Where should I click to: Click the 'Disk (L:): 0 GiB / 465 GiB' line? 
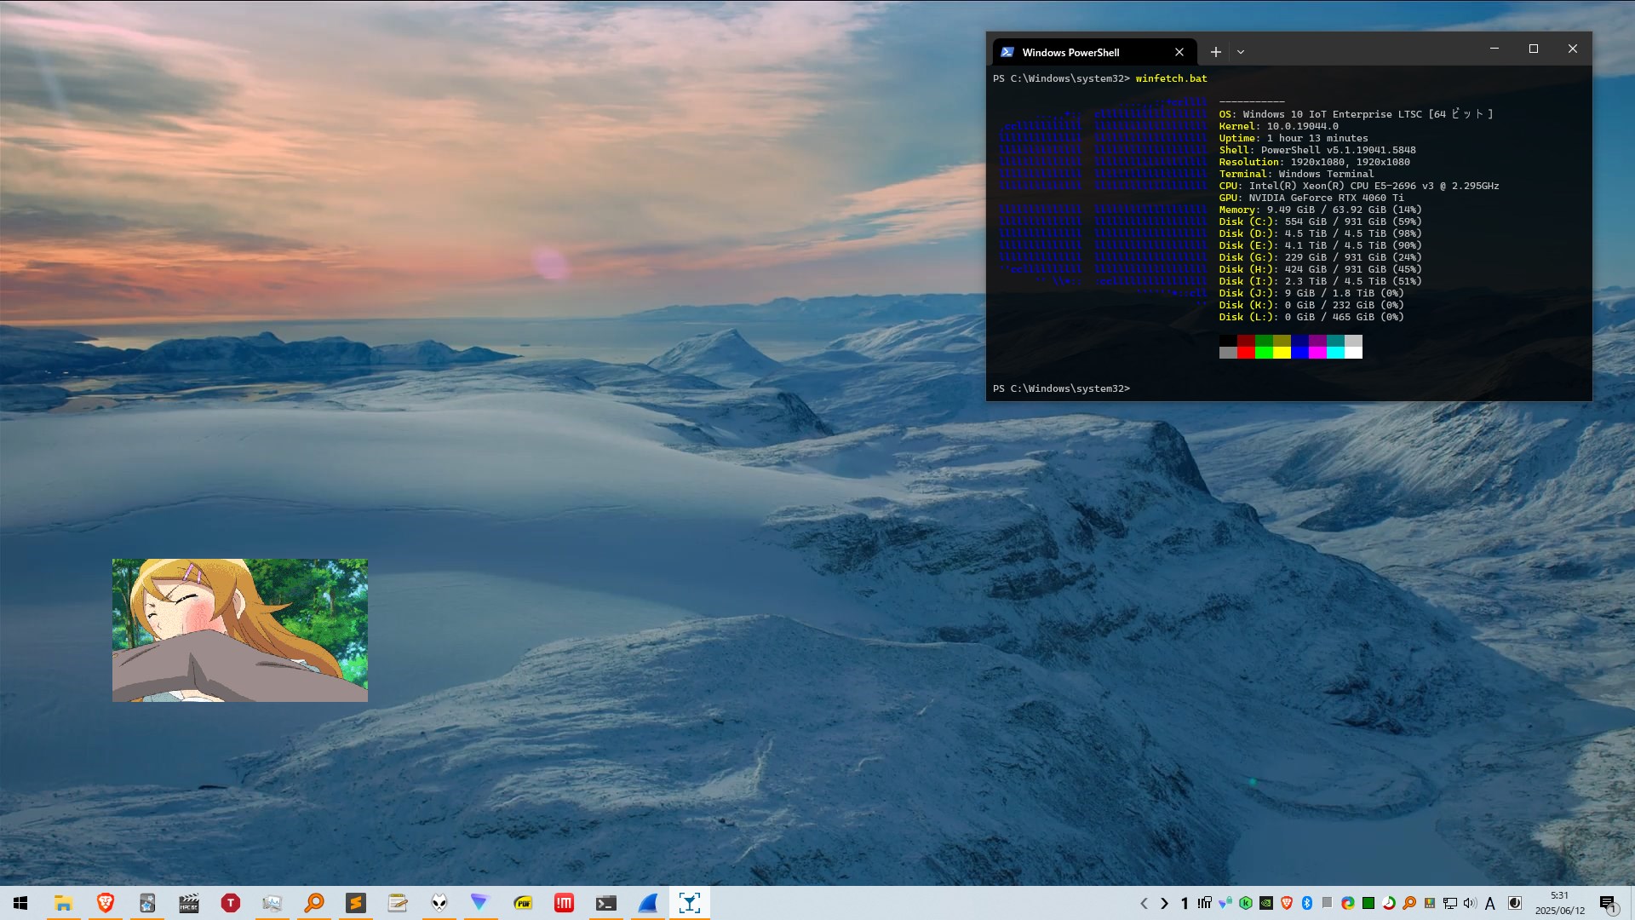(1311, 317)
